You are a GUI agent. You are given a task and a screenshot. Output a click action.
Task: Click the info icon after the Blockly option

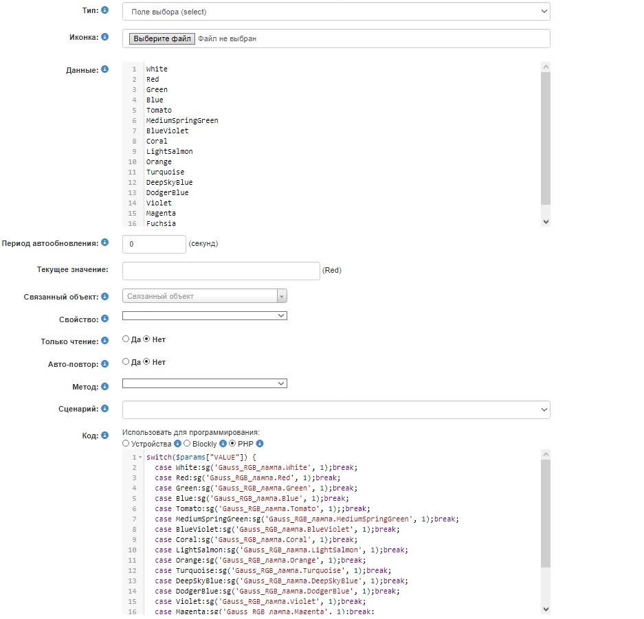(223, 444)
